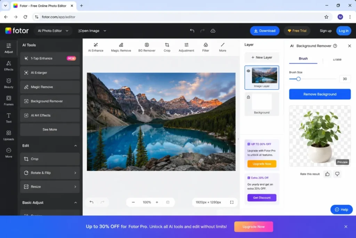Open the Effects sidebar panel

coord(9,66)
